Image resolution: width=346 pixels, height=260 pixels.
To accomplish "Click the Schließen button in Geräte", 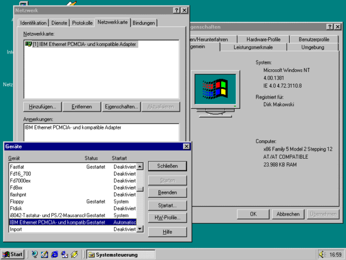I will (168, 166).
